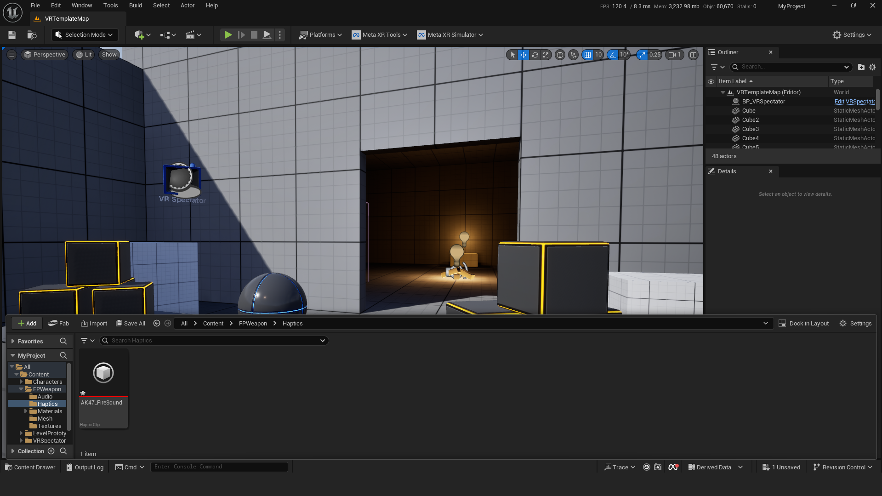The height and width of the screenshot is (496, 882).
Task: Open the Actor menu
Action: click(188, 6)
